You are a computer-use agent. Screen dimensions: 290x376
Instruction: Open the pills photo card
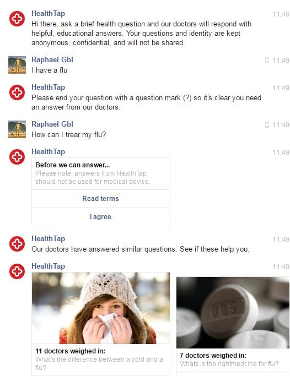pos(233,313)
